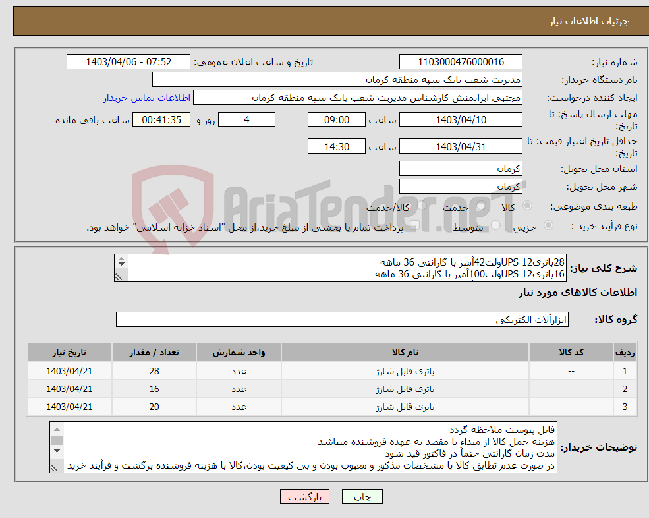Click down arrow of buyer notes scrollbar
The height and width of the screenshot is (518, 649).
(57, 451)
